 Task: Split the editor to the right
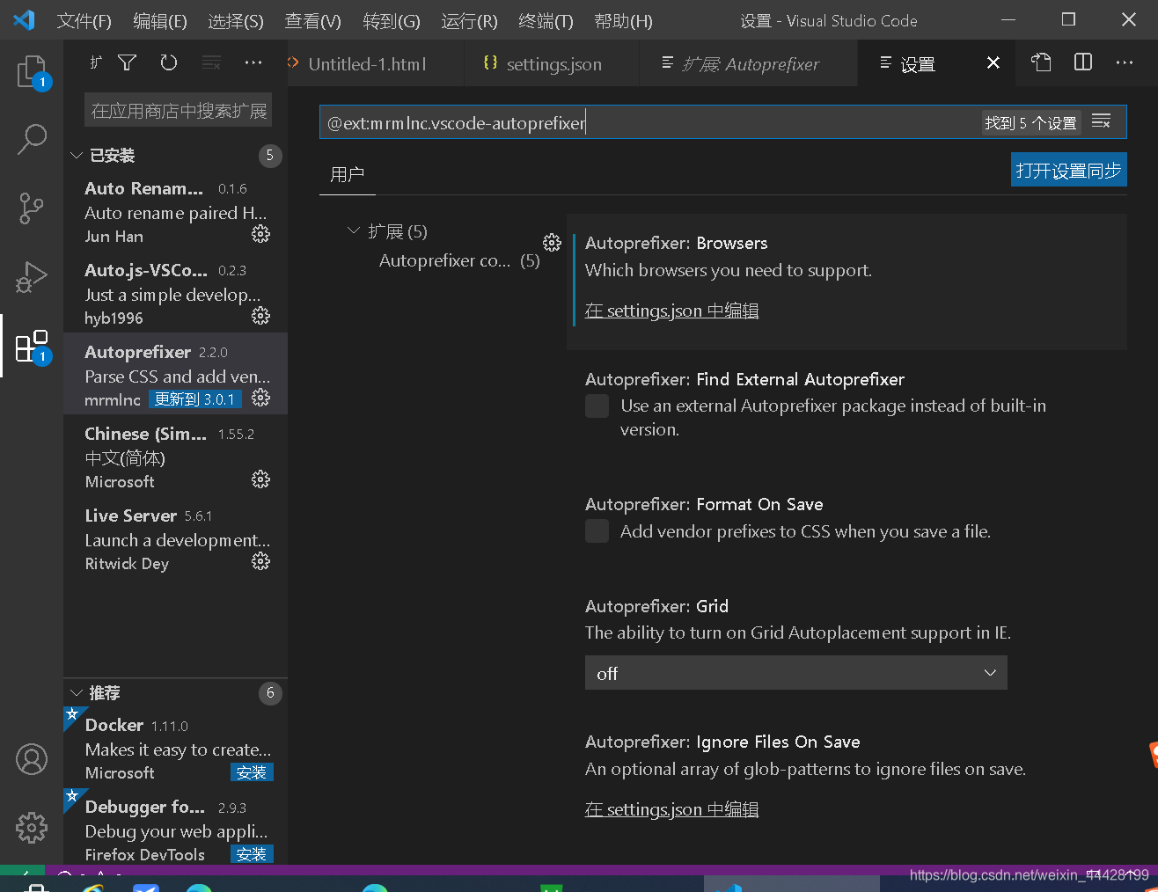pyautogui.click(x=1083, y=62)
